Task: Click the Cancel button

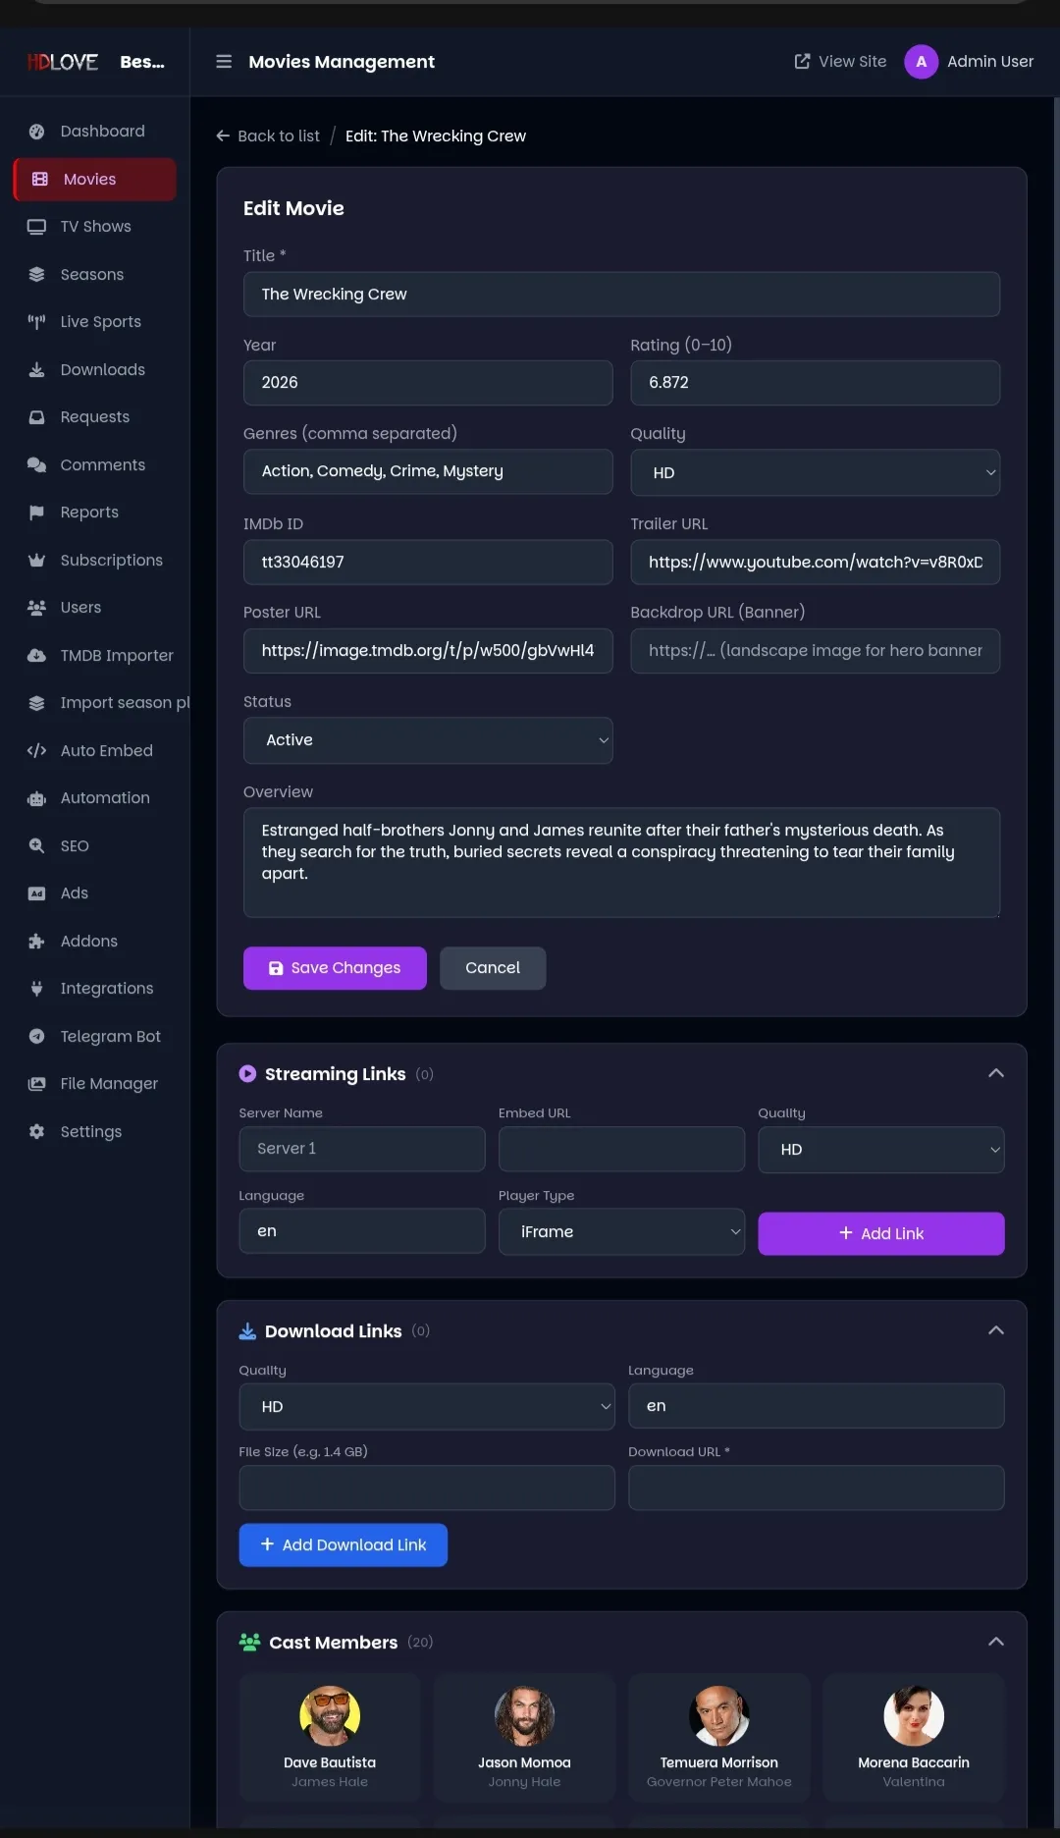Action: coord(493,968)
